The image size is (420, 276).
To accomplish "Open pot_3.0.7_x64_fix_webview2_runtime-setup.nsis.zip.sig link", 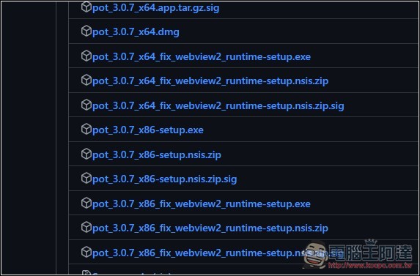I will point(218,106).
